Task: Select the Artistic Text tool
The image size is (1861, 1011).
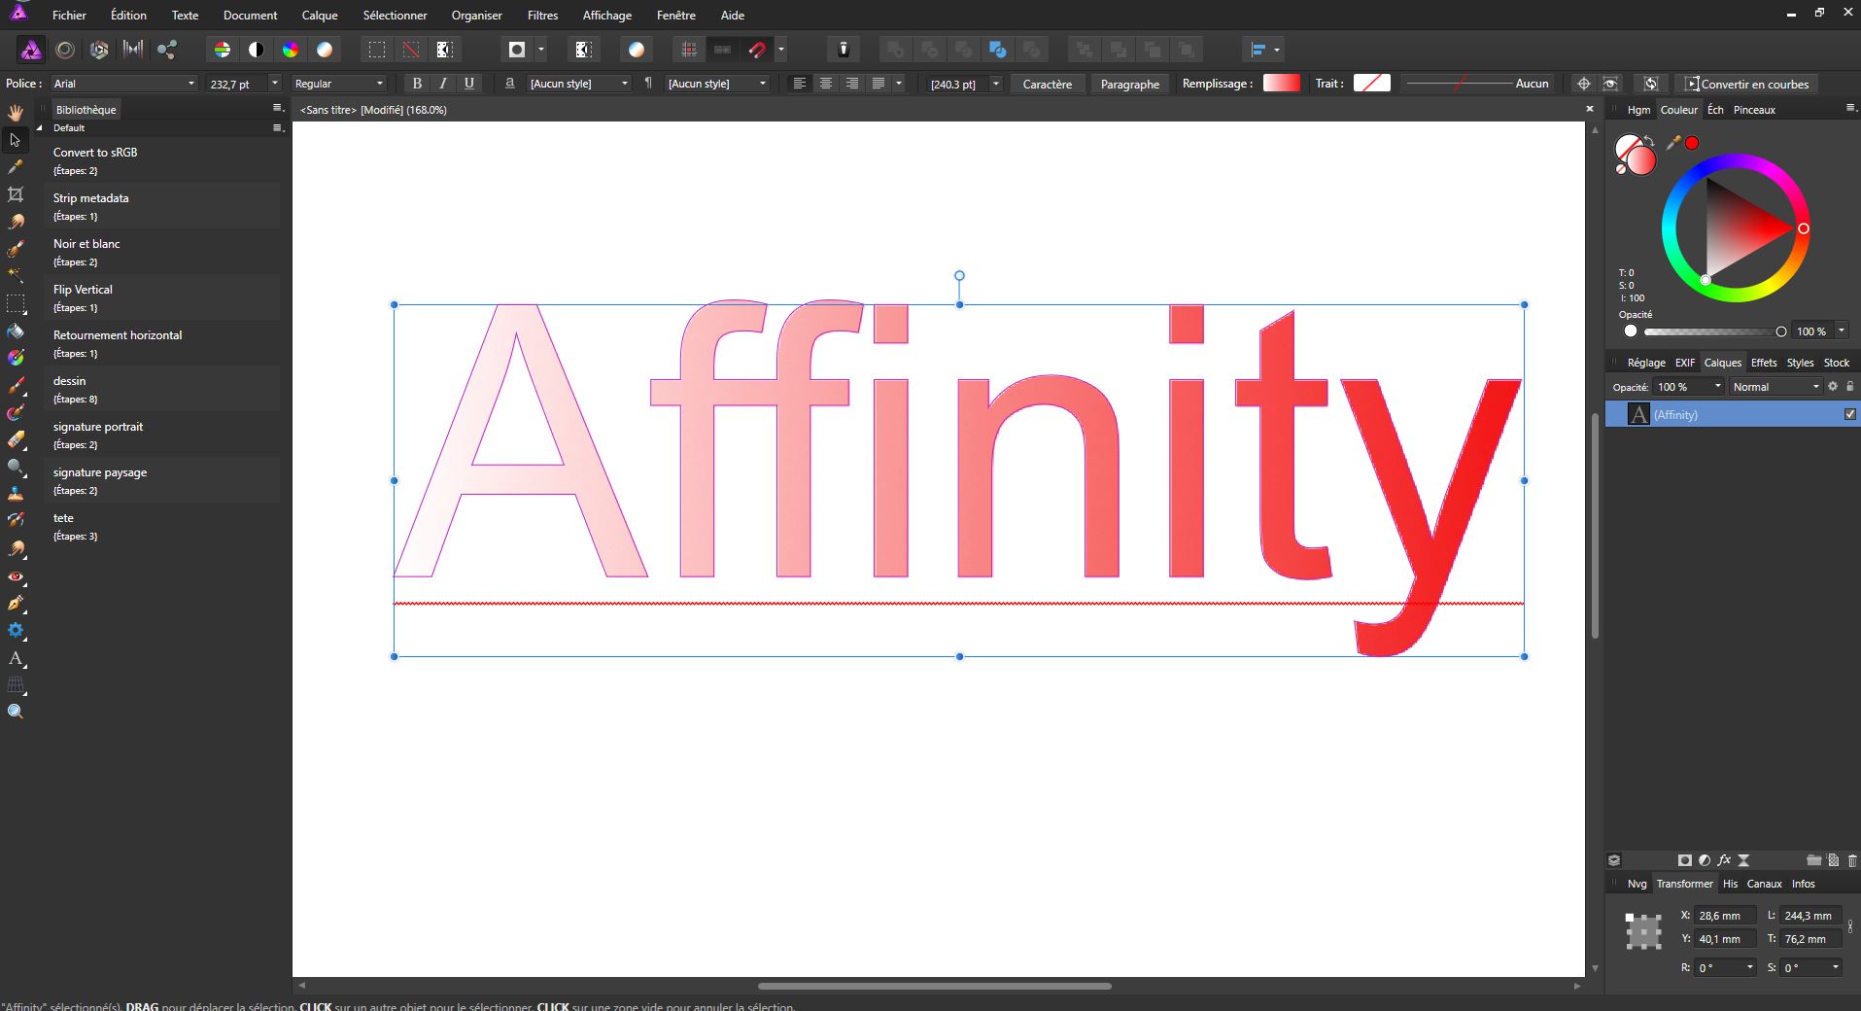Action: click(16, 658)
